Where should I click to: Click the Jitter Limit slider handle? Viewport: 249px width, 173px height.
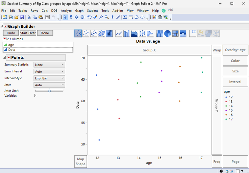click(x=49, y=91)
